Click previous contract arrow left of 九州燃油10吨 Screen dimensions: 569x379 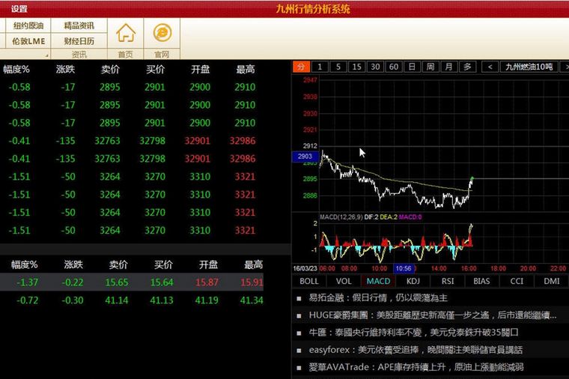(x=490, y=67)
